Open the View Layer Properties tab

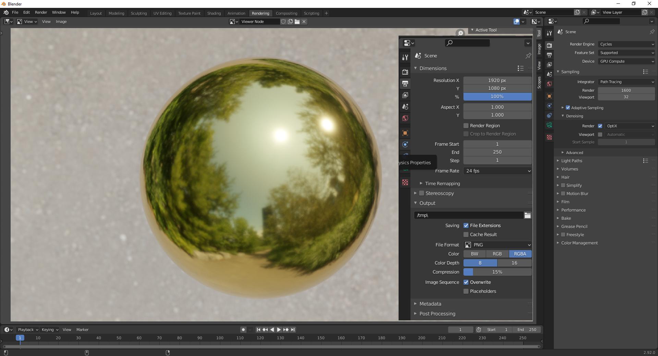pyautogui.click(x=405, y=95)
